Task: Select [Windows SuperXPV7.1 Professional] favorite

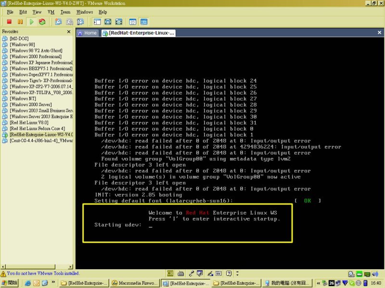Action: (38, 74)
